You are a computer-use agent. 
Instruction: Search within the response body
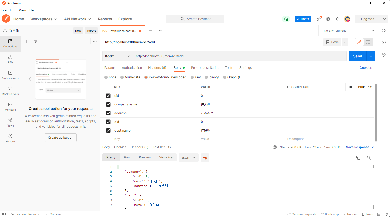coord(369,158)
